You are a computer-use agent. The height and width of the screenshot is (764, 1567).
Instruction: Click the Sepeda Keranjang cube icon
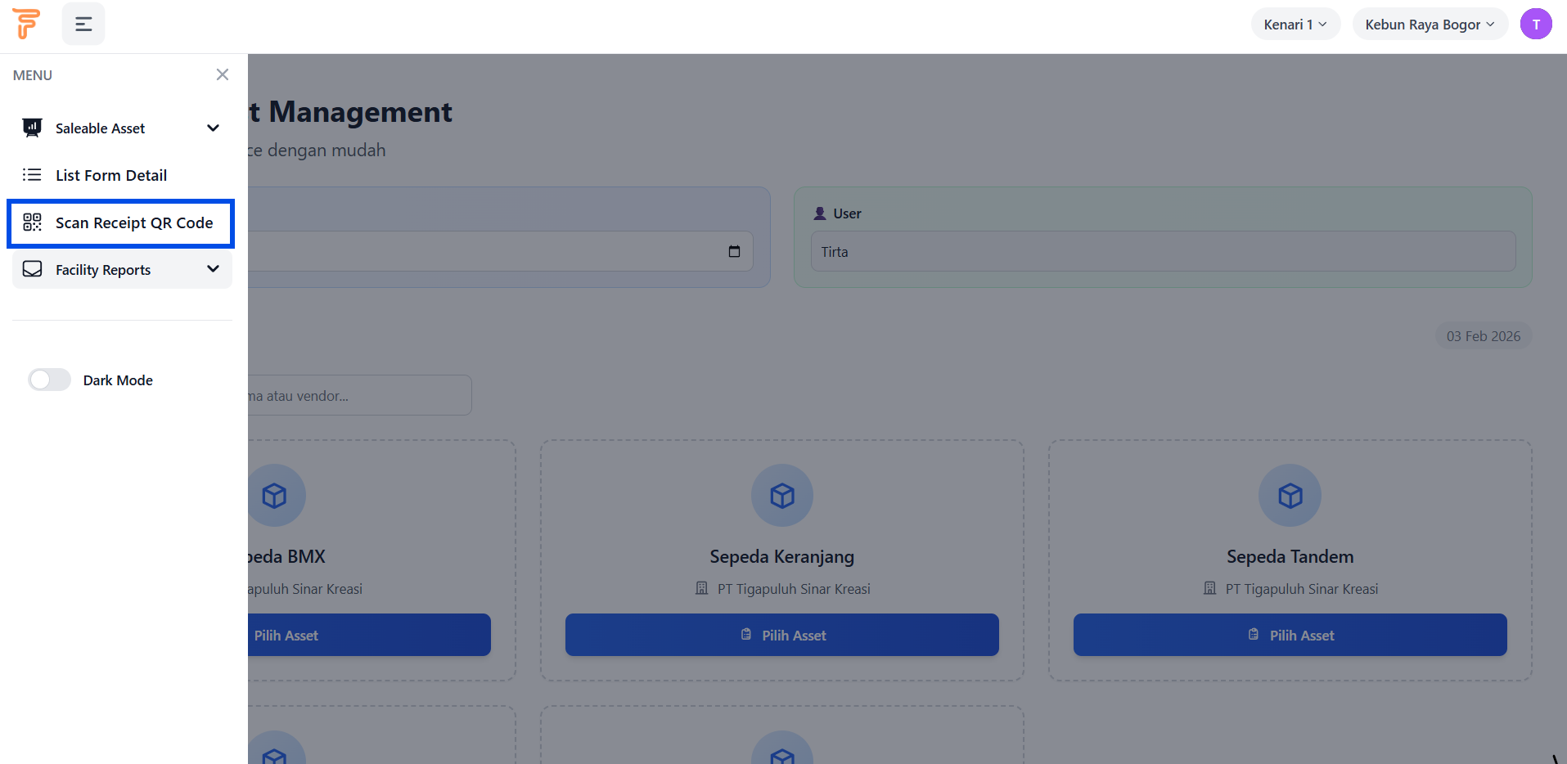(781, 496)
